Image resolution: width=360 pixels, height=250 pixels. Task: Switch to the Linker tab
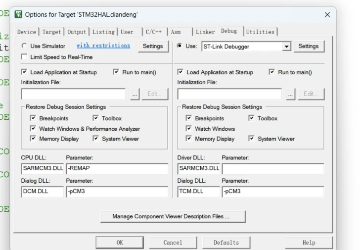205,32
